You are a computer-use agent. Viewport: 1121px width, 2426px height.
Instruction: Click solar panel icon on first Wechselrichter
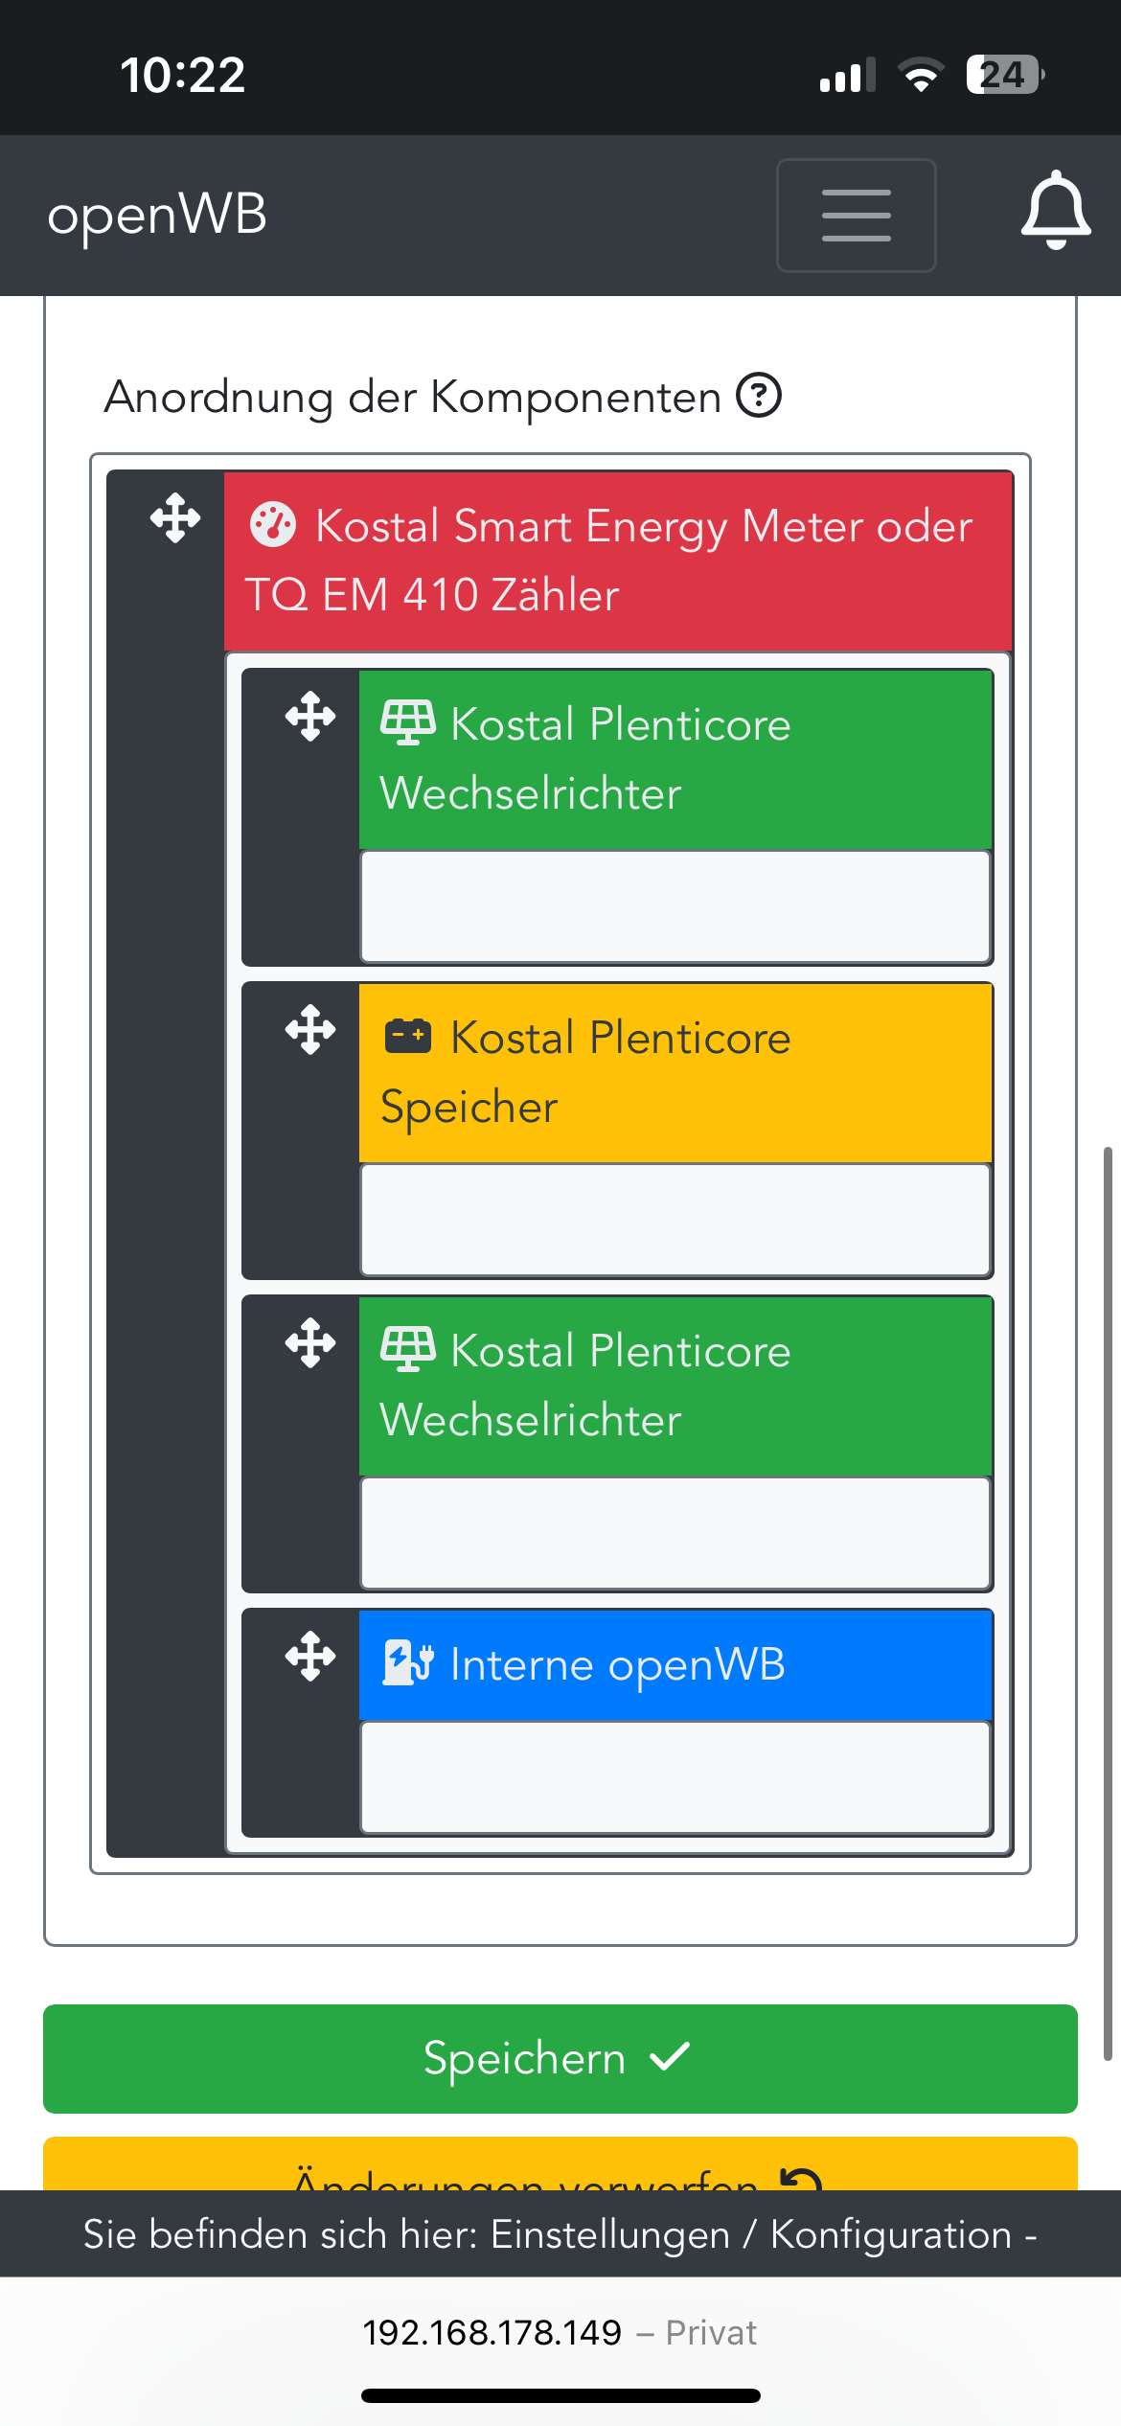[408, 722]
